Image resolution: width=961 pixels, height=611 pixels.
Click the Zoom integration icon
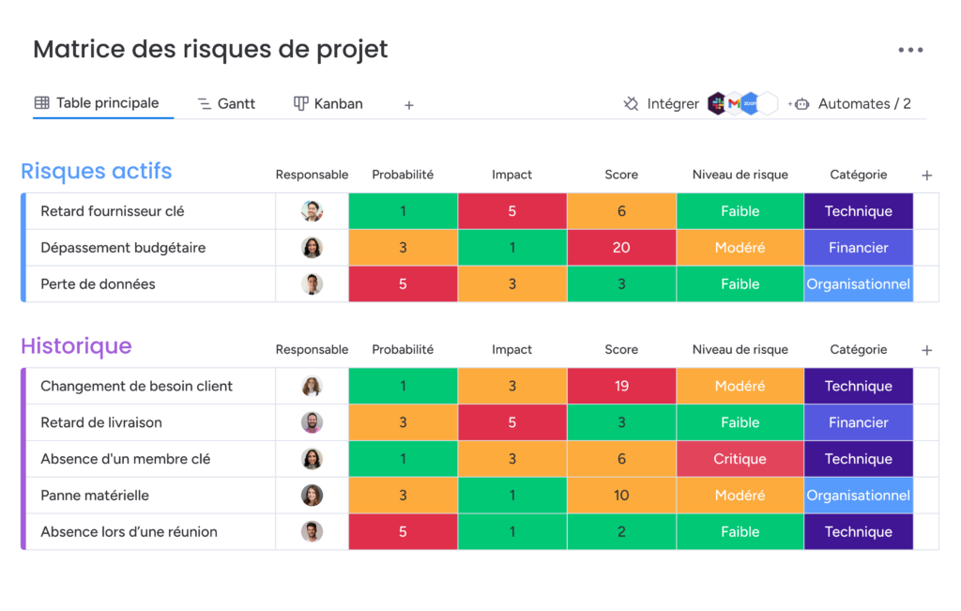tap(750, 103)
